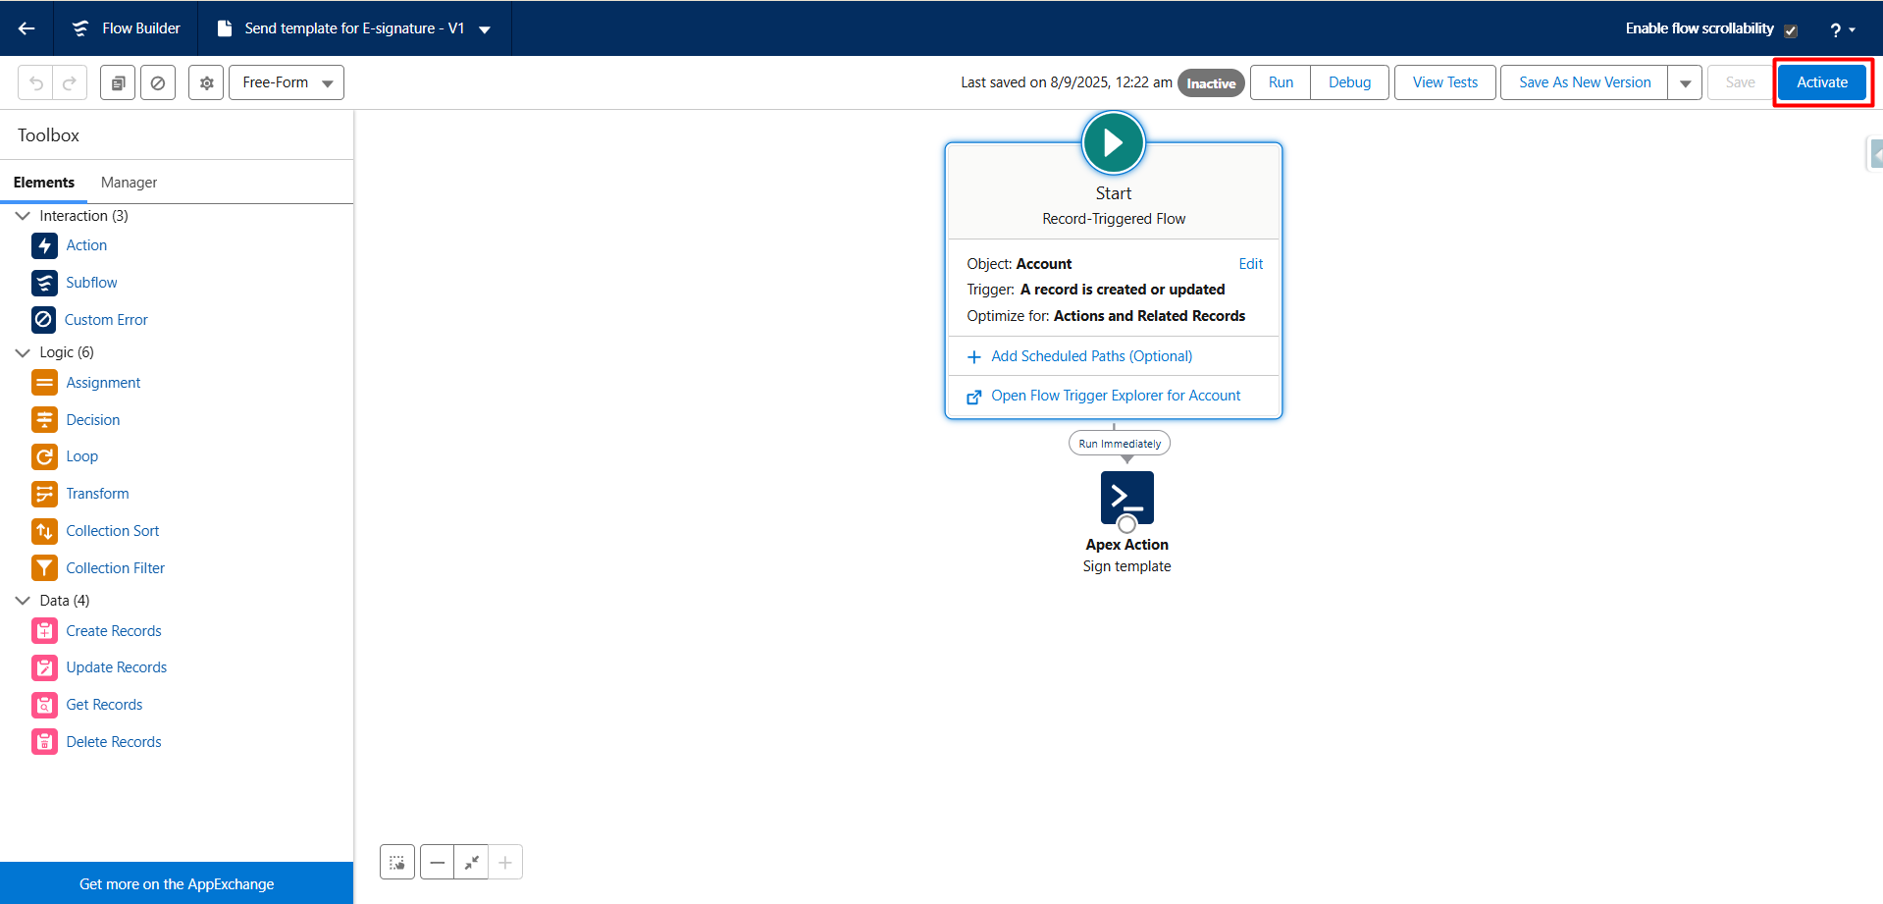Select the Assignment icon
Screen dimensions: 1883x904
(x=44, y=383)
